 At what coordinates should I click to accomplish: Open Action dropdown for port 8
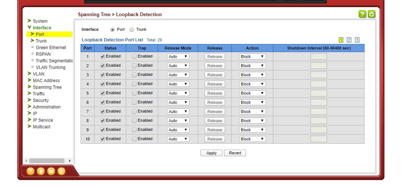252,121
